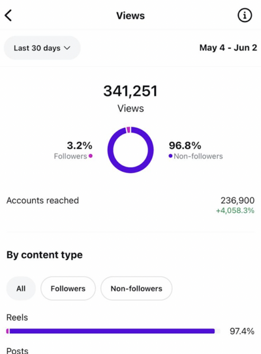The image size is (261, 354).
Task: Open the info circle icon
Action: (x=245, y=16)
